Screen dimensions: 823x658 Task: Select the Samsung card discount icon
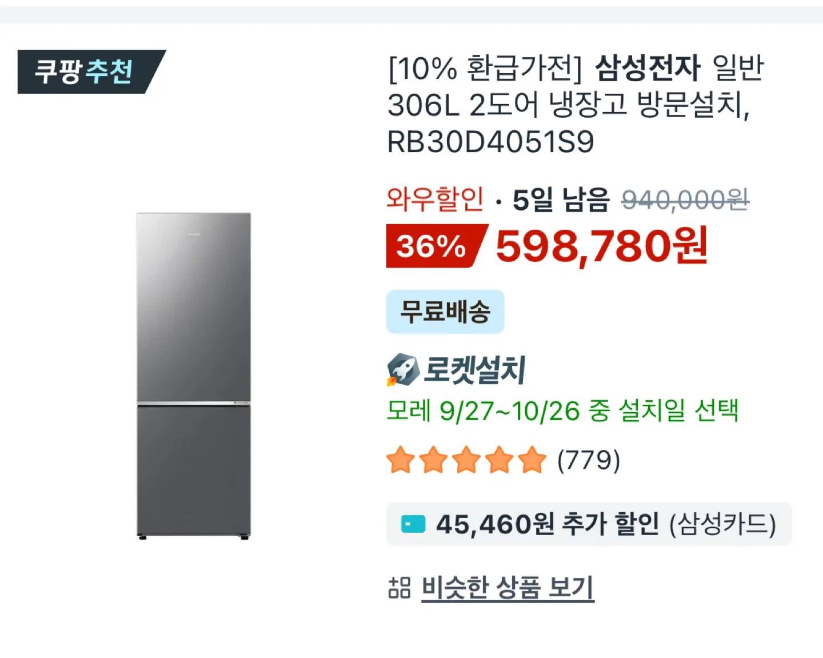coord(412,524)
